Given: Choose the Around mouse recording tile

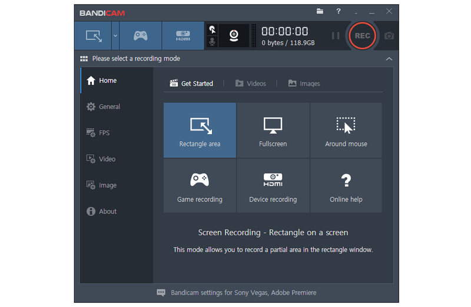Looking at the screenshot, I should click(346, 130).
